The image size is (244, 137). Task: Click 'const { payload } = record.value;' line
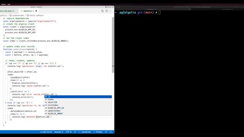(24, 52)
